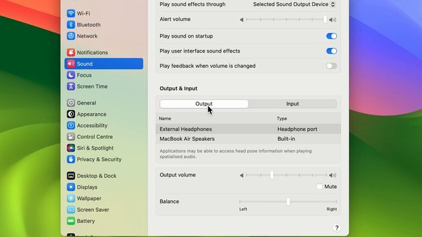Open the Appearance icon
Viewport: 422px width, 237px height.
tap(71, 114)
